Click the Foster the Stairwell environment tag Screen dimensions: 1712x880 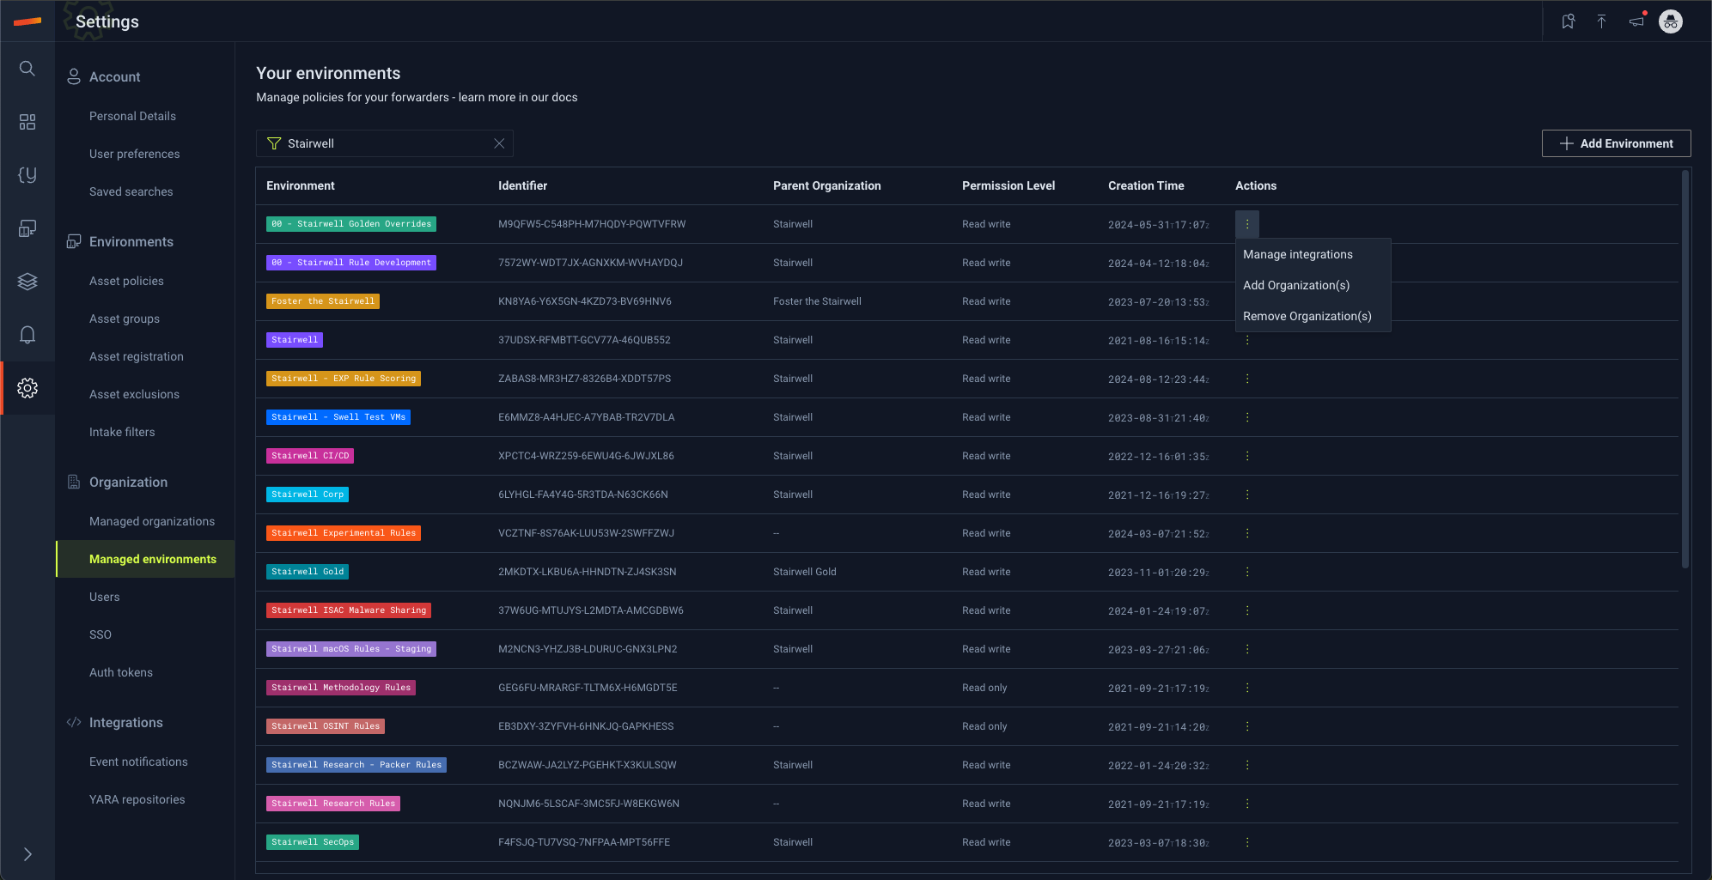coord(323,301)
